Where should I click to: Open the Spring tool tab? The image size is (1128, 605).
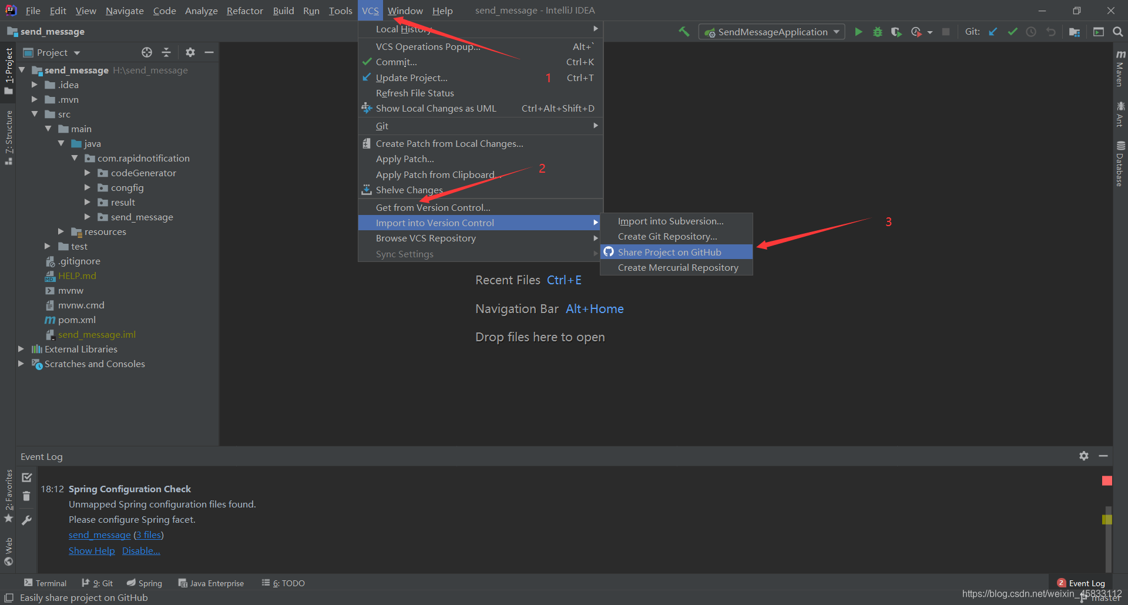[x=145, y=583]
